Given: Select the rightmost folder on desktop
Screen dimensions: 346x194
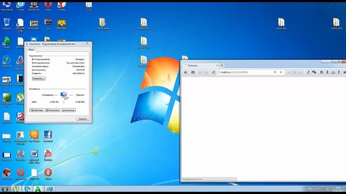Looking at the screenshot, I should tap(336, 24).
